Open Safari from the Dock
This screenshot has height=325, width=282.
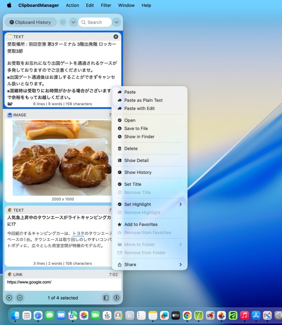pyautogui.click(x=38, y=315)
